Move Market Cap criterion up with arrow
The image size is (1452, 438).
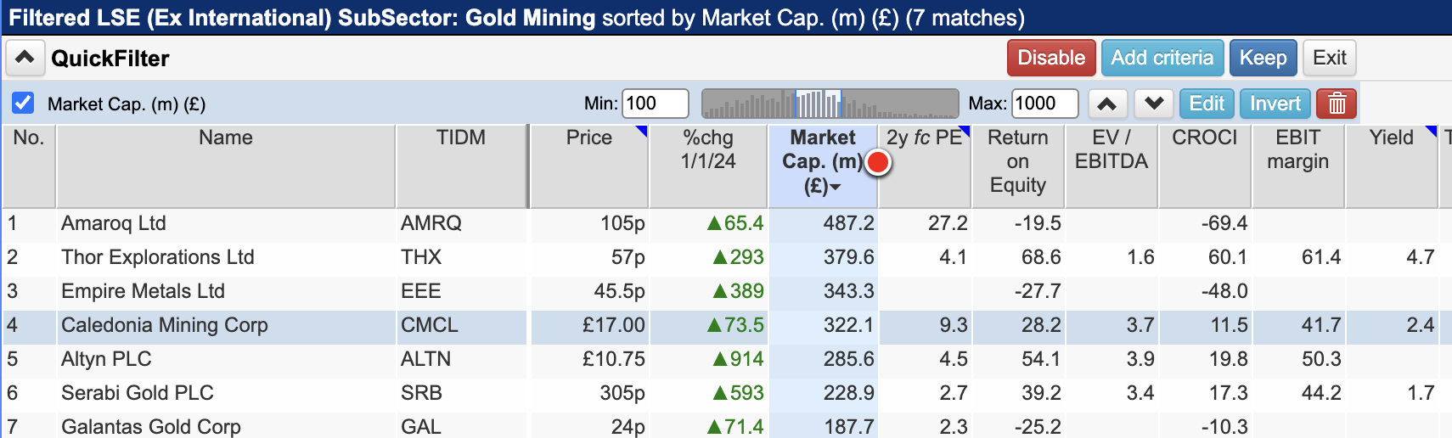pos(1106,104)
